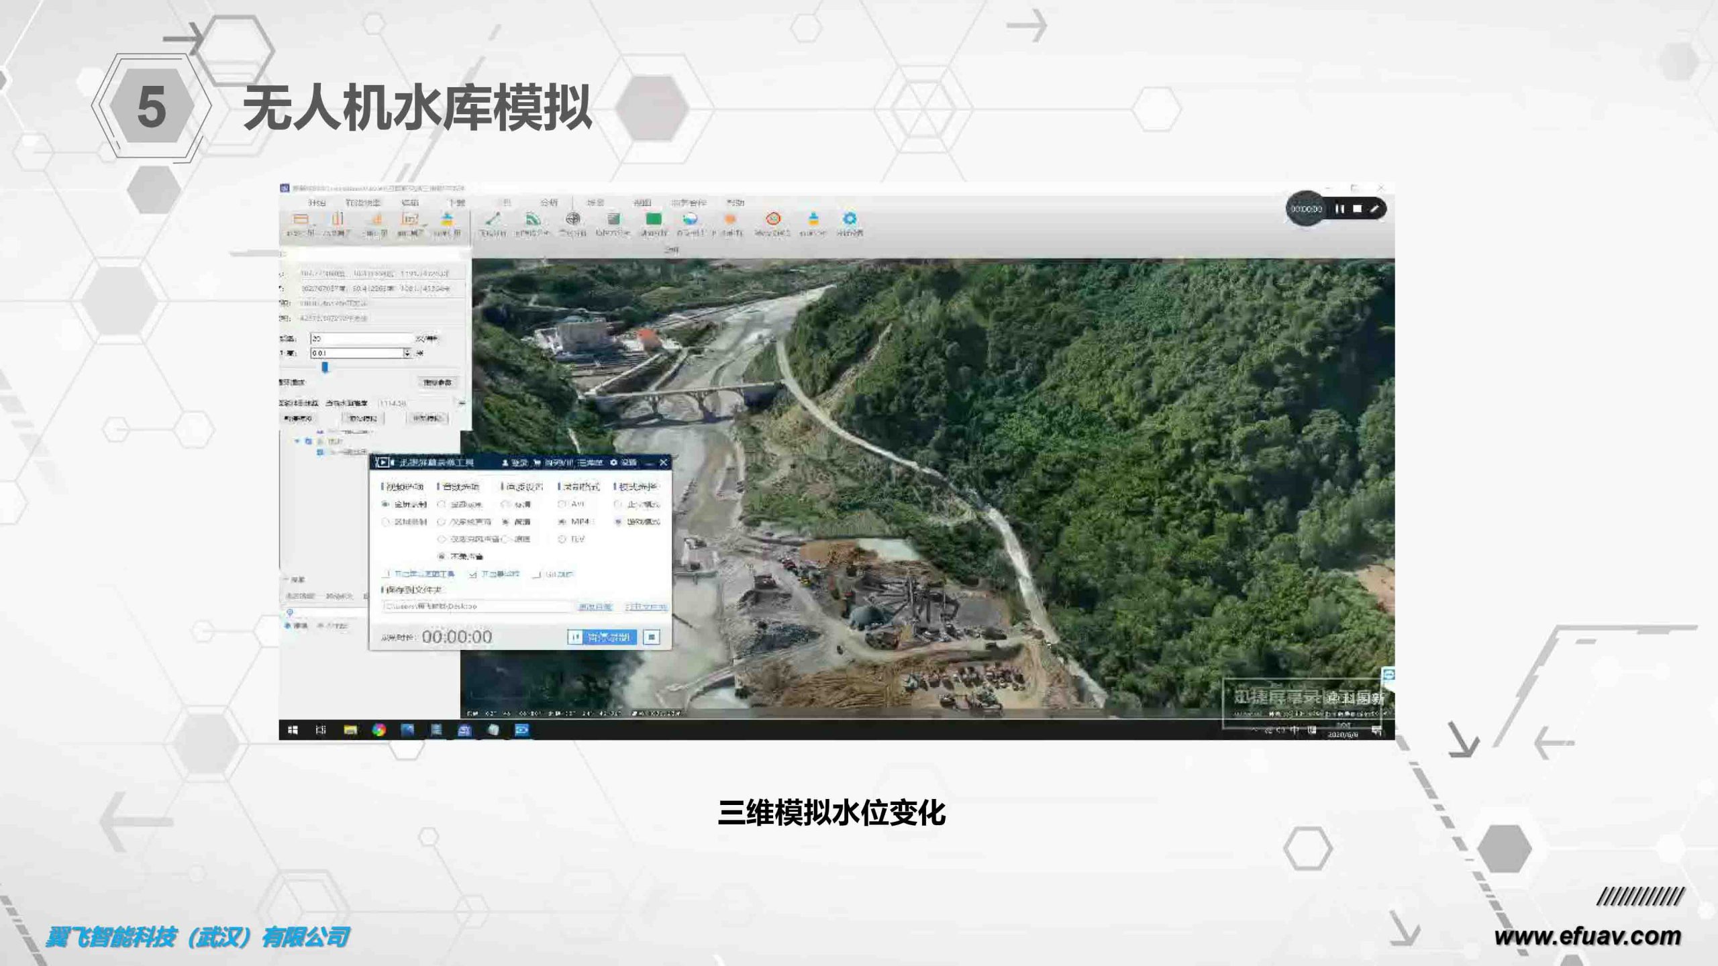Image resolution: width=1718 pixels, height=966 pixels.
Task: Click the blue slider handle in left panel
Action: click(325, 367)
